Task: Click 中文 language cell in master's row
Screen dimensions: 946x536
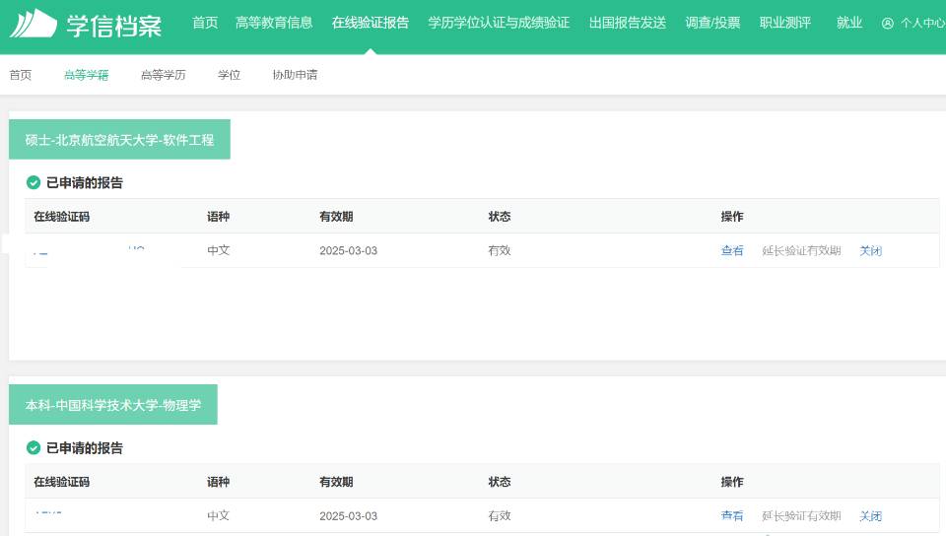Action: coord(219,251)
